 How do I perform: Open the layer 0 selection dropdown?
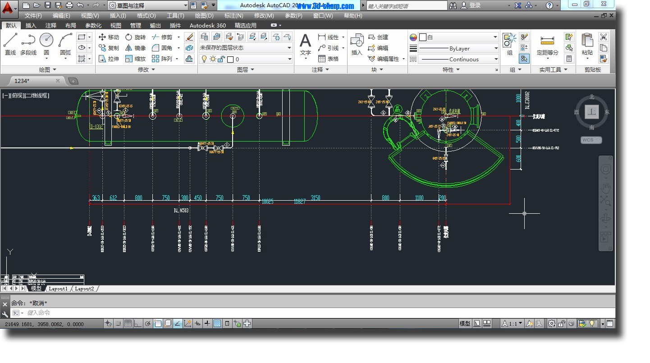click(246, 59)
